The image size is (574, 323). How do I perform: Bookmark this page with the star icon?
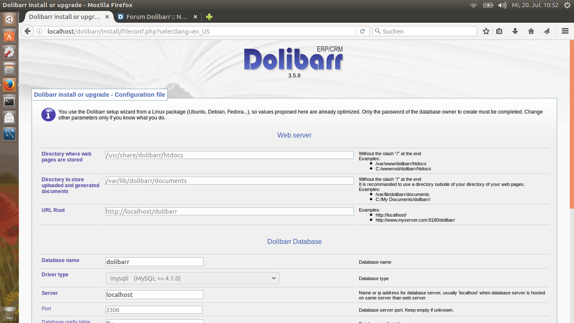(x=486, y=31)
